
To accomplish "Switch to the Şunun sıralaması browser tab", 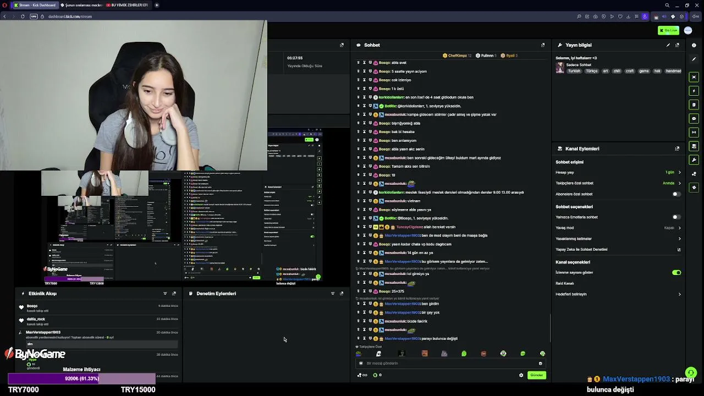I will coord(81,5).
